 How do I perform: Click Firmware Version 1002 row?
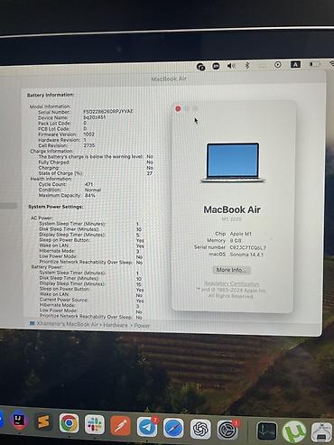point(66,134)
